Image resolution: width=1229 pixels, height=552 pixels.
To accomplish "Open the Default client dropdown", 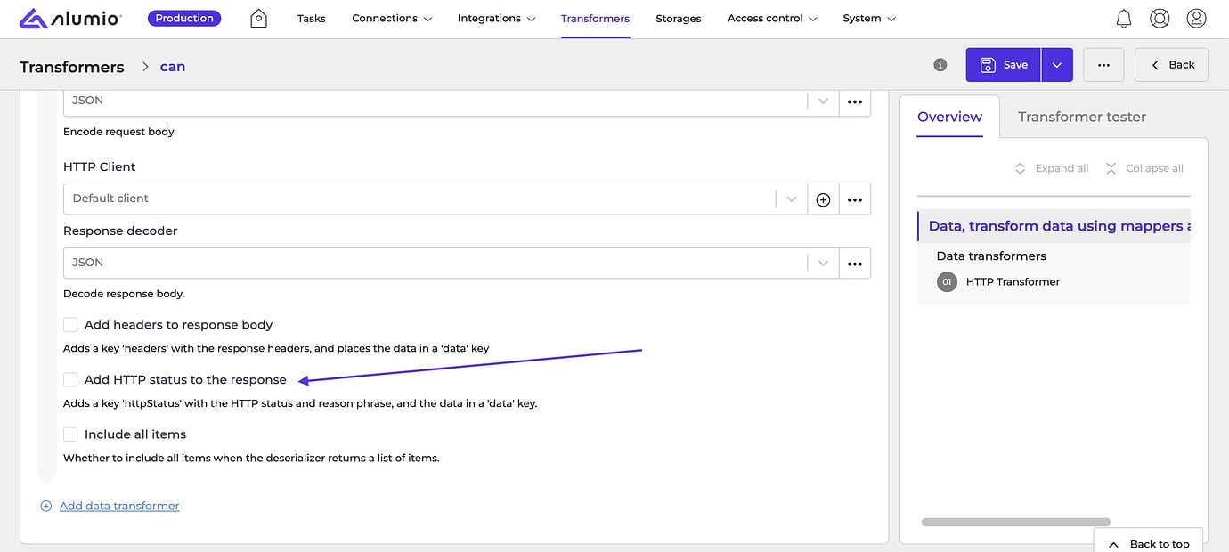I will point(791,199).
